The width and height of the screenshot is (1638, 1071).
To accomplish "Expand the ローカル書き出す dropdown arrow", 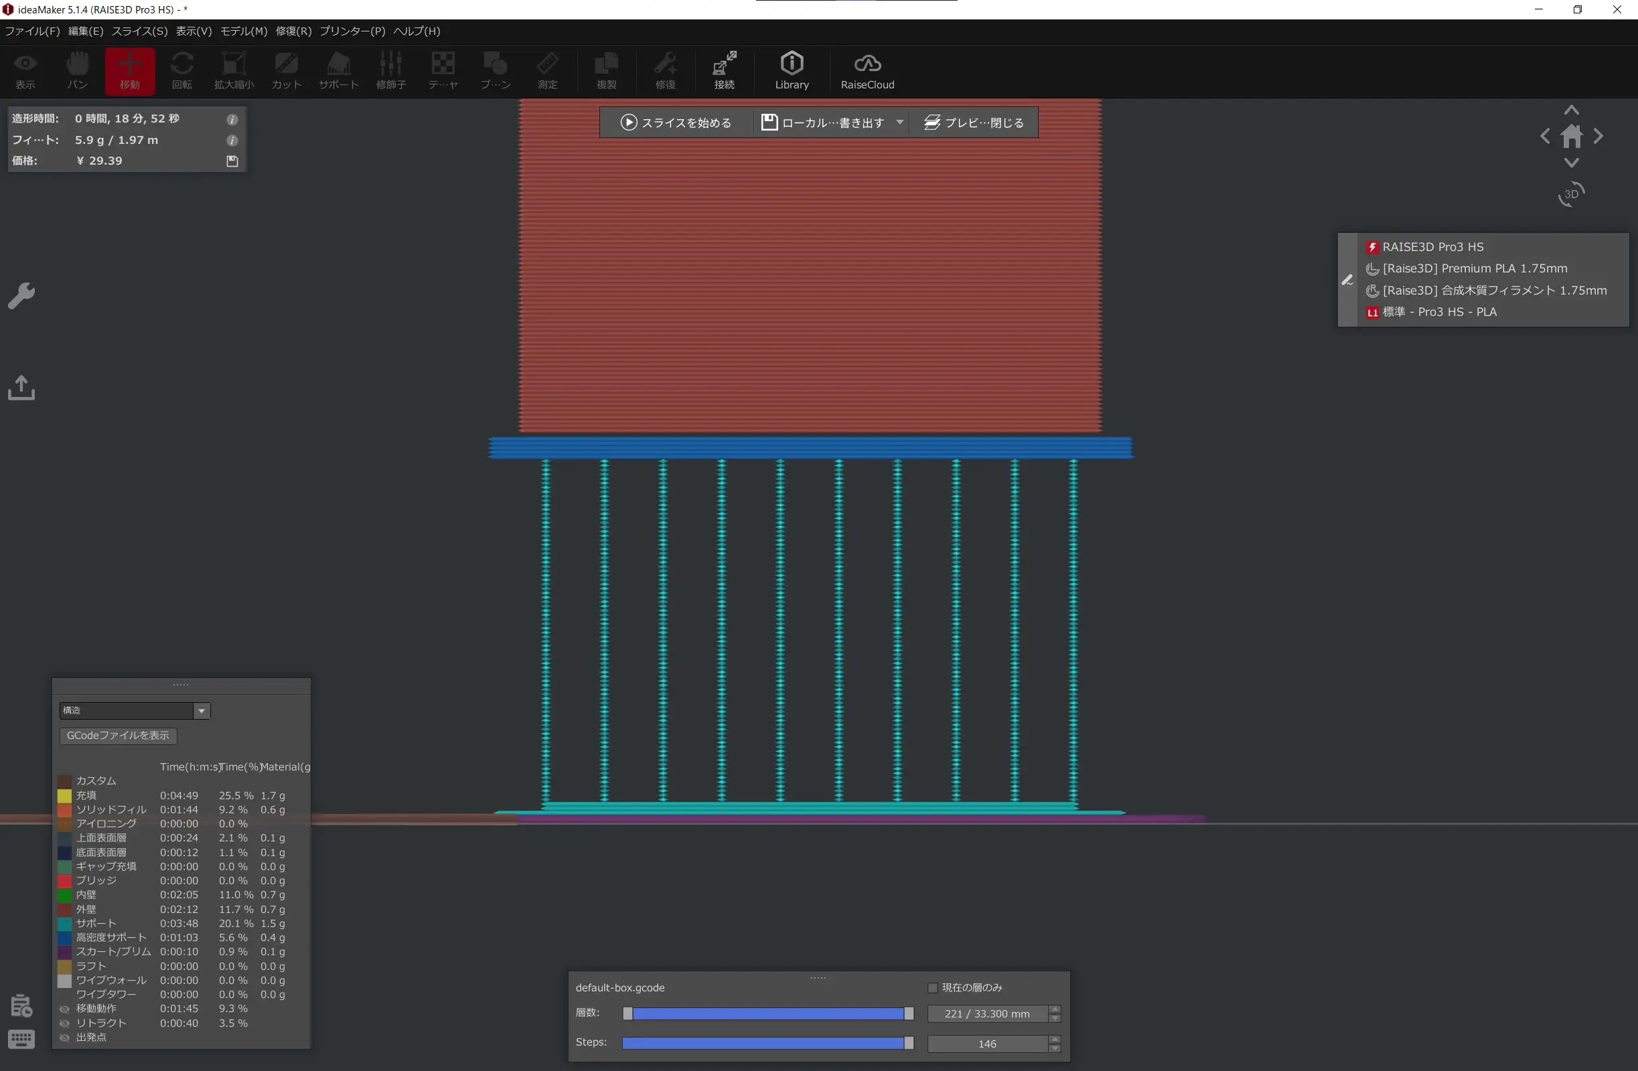I will 899,122.
